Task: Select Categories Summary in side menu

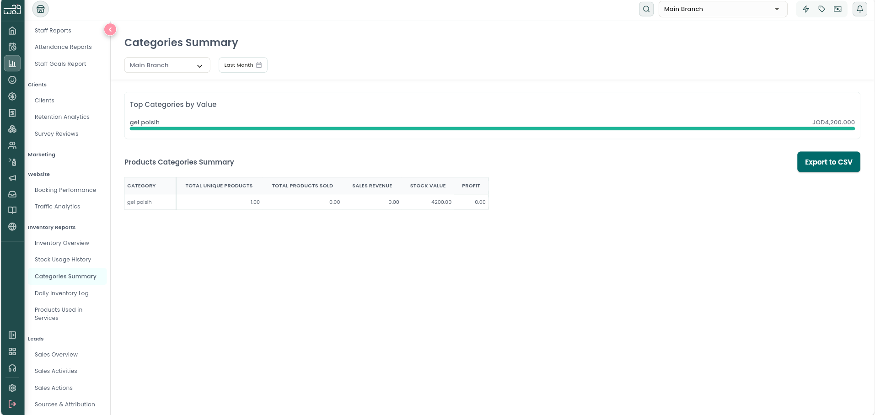Action: pos(67,277)
